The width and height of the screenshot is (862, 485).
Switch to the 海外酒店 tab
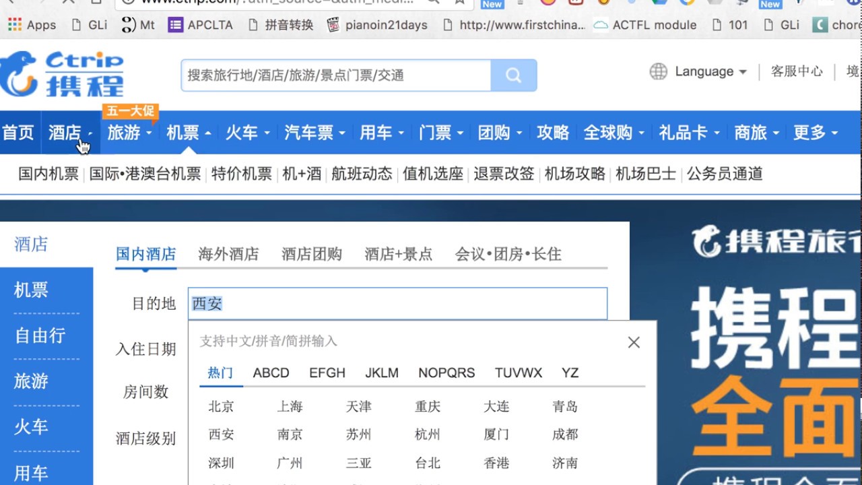[229, 254]
